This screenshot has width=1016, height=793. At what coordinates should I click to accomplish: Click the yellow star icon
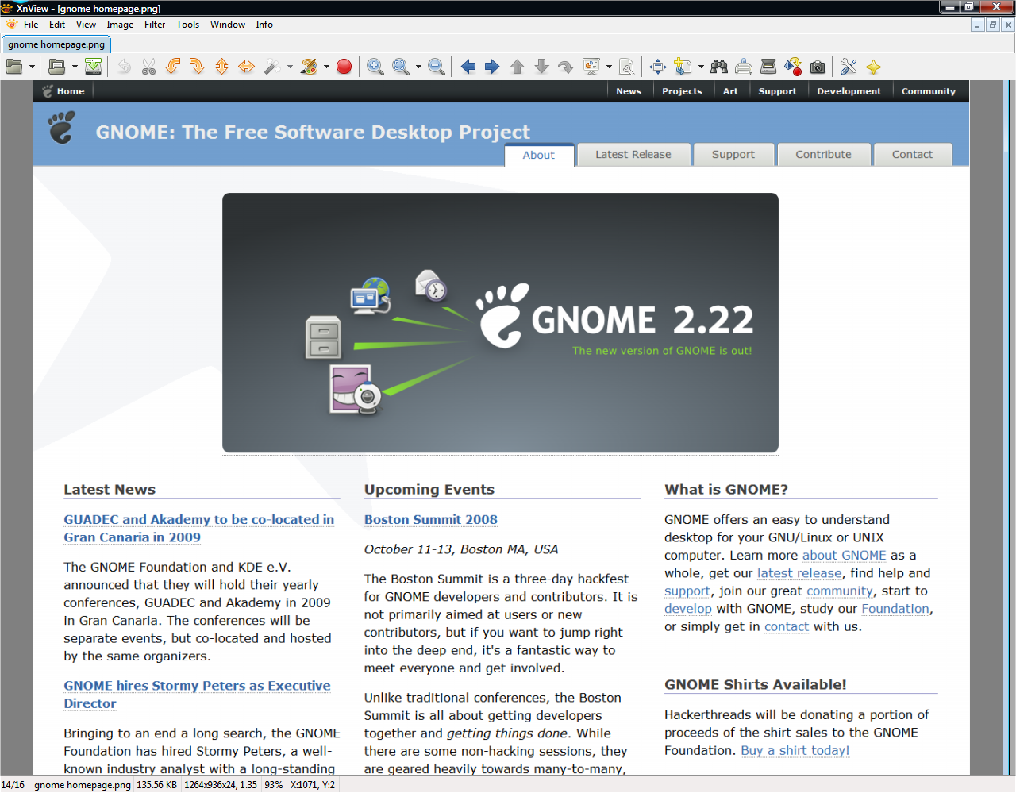pyautogui.click(x=873, y=67)
